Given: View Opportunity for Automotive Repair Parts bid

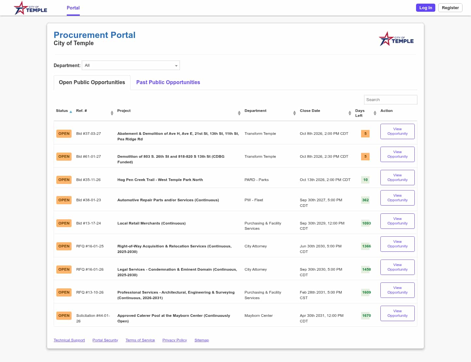Looking at the screenshot, I should click(397, 198).
